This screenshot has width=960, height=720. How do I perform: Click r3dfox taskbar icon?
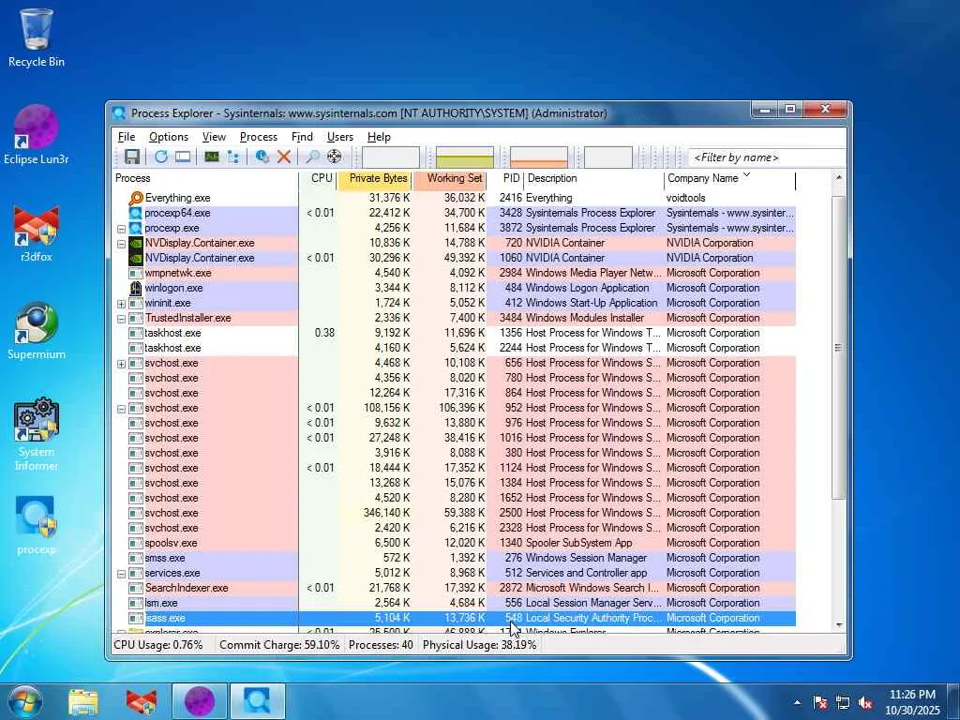click(x=142, y=701)
